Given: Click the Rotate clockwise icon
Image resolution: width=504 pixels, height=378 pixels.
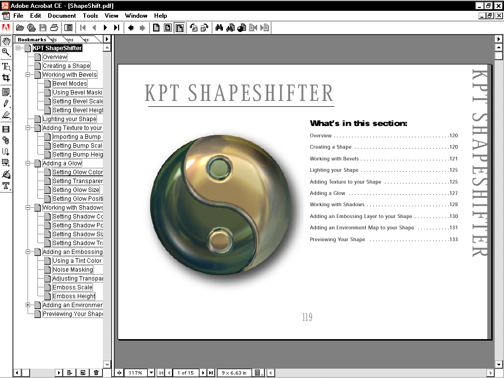Looking at the screenshot, I should 204,28.
